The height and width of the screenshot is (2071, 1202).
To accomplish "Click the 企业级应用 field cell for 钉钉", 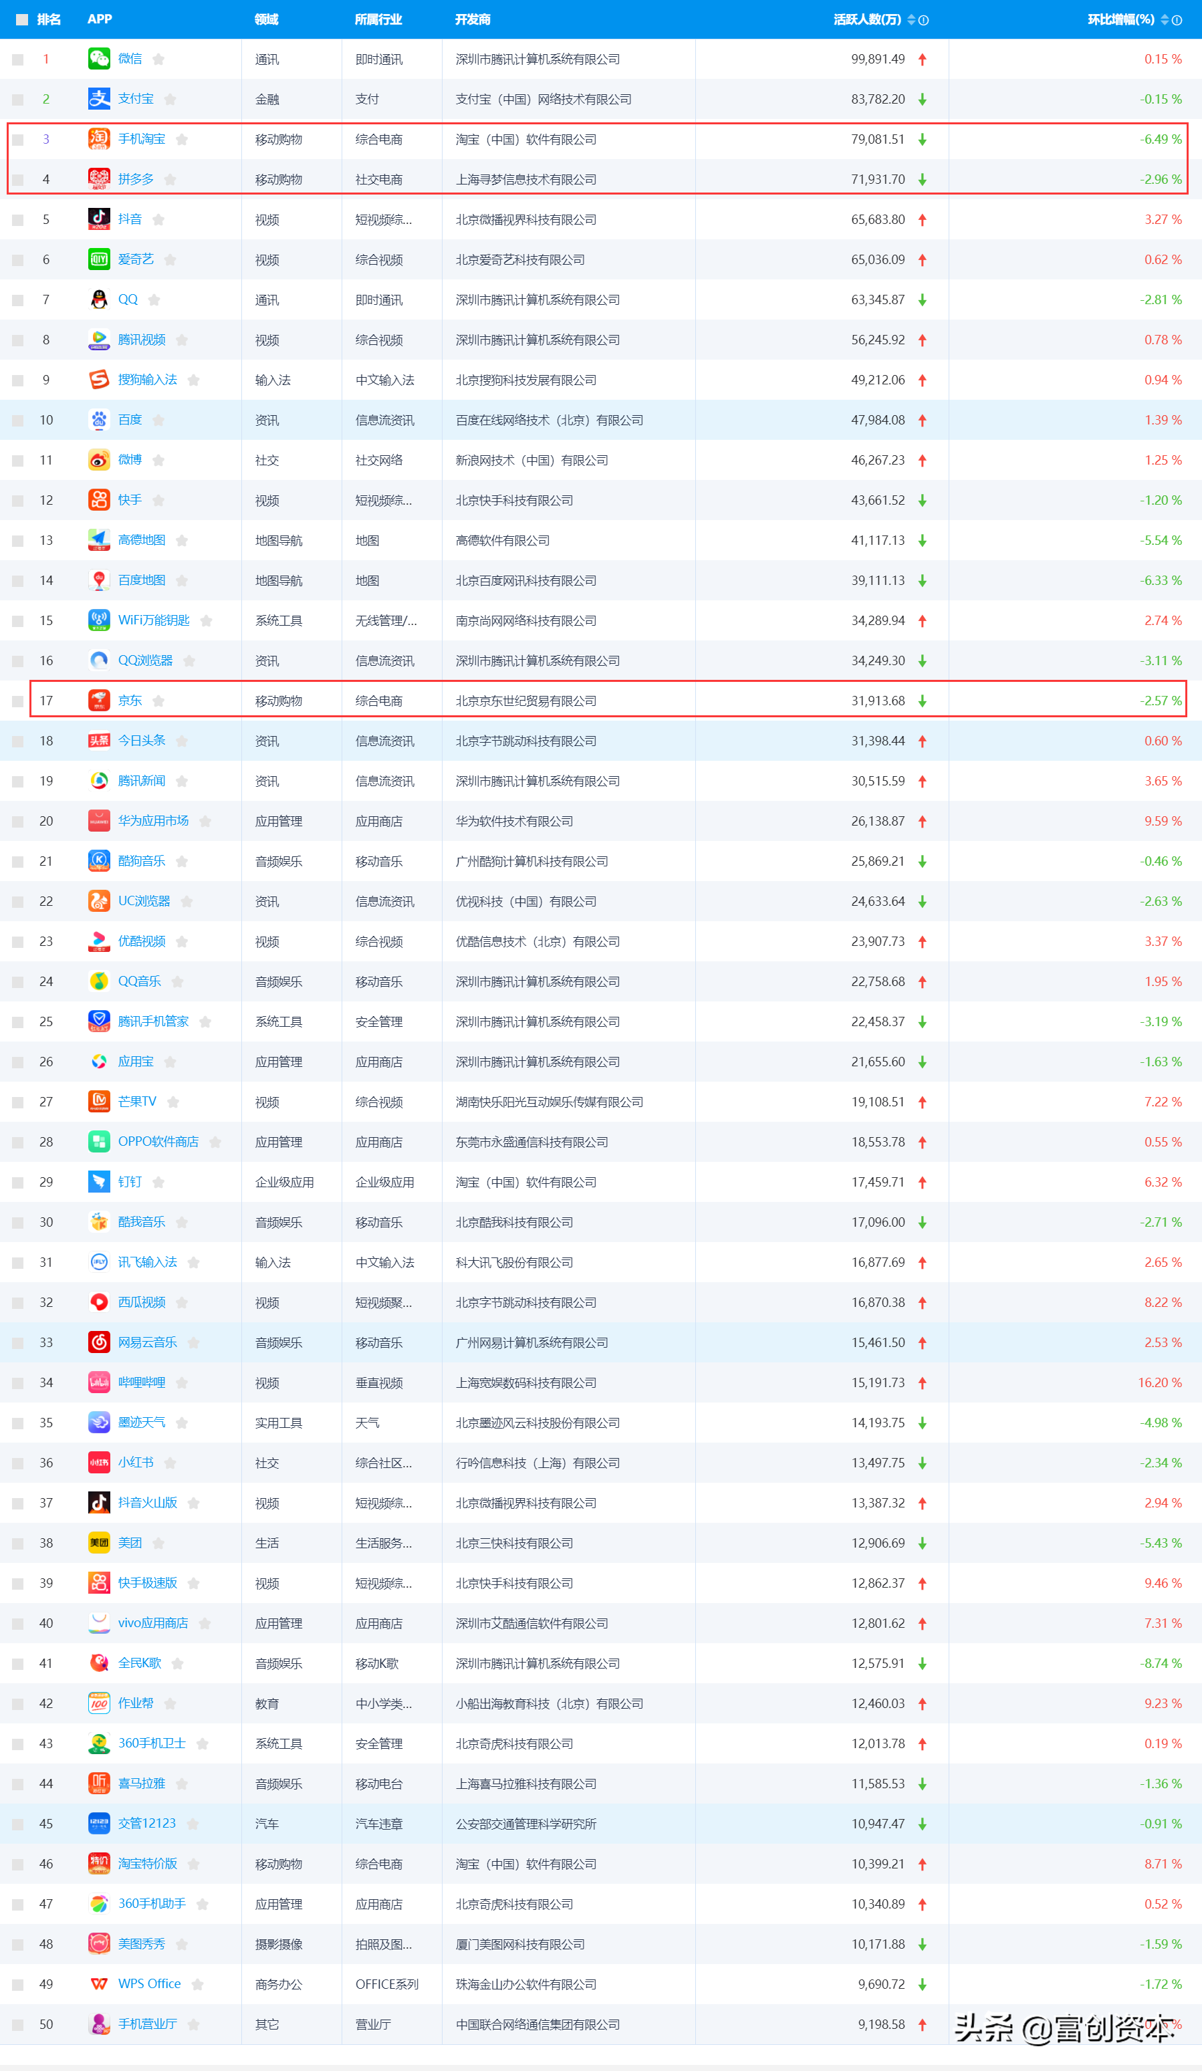I will (x=284, y=1183).
